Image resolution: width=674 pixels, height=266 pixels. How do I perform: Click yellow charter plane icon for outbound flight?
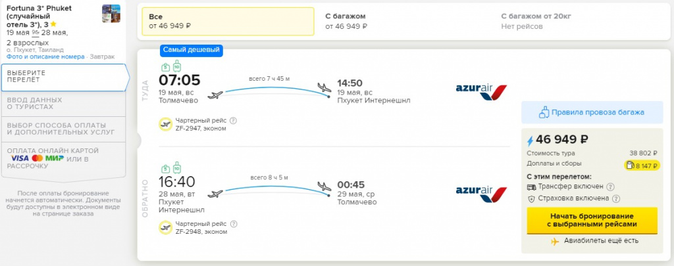tap(165, 123)
